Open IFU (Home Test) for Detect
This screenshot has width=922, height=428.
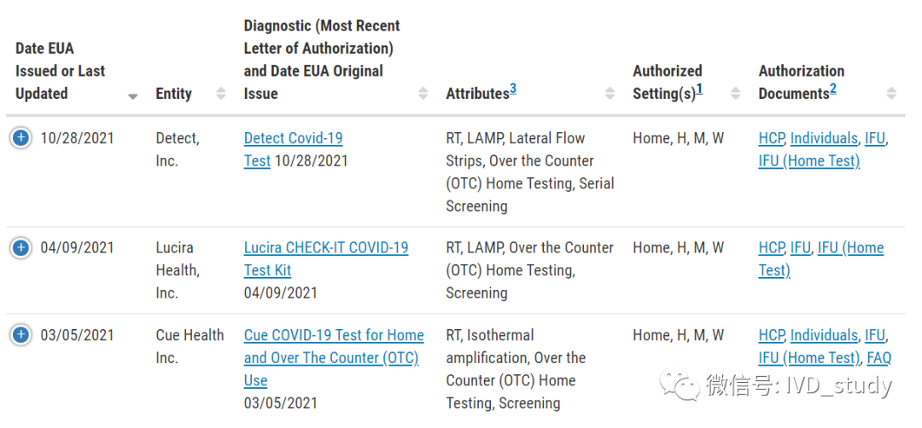tap(808, 161)
